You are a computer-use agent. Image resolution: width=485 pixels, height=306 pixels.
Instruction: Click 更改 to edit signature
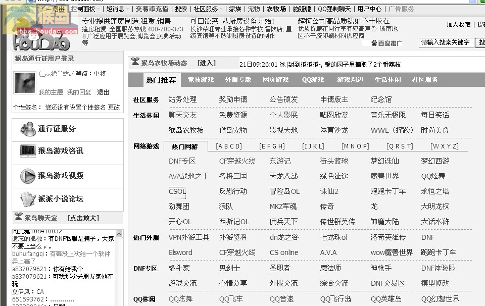pyautogui.click(x=114, y=107)
